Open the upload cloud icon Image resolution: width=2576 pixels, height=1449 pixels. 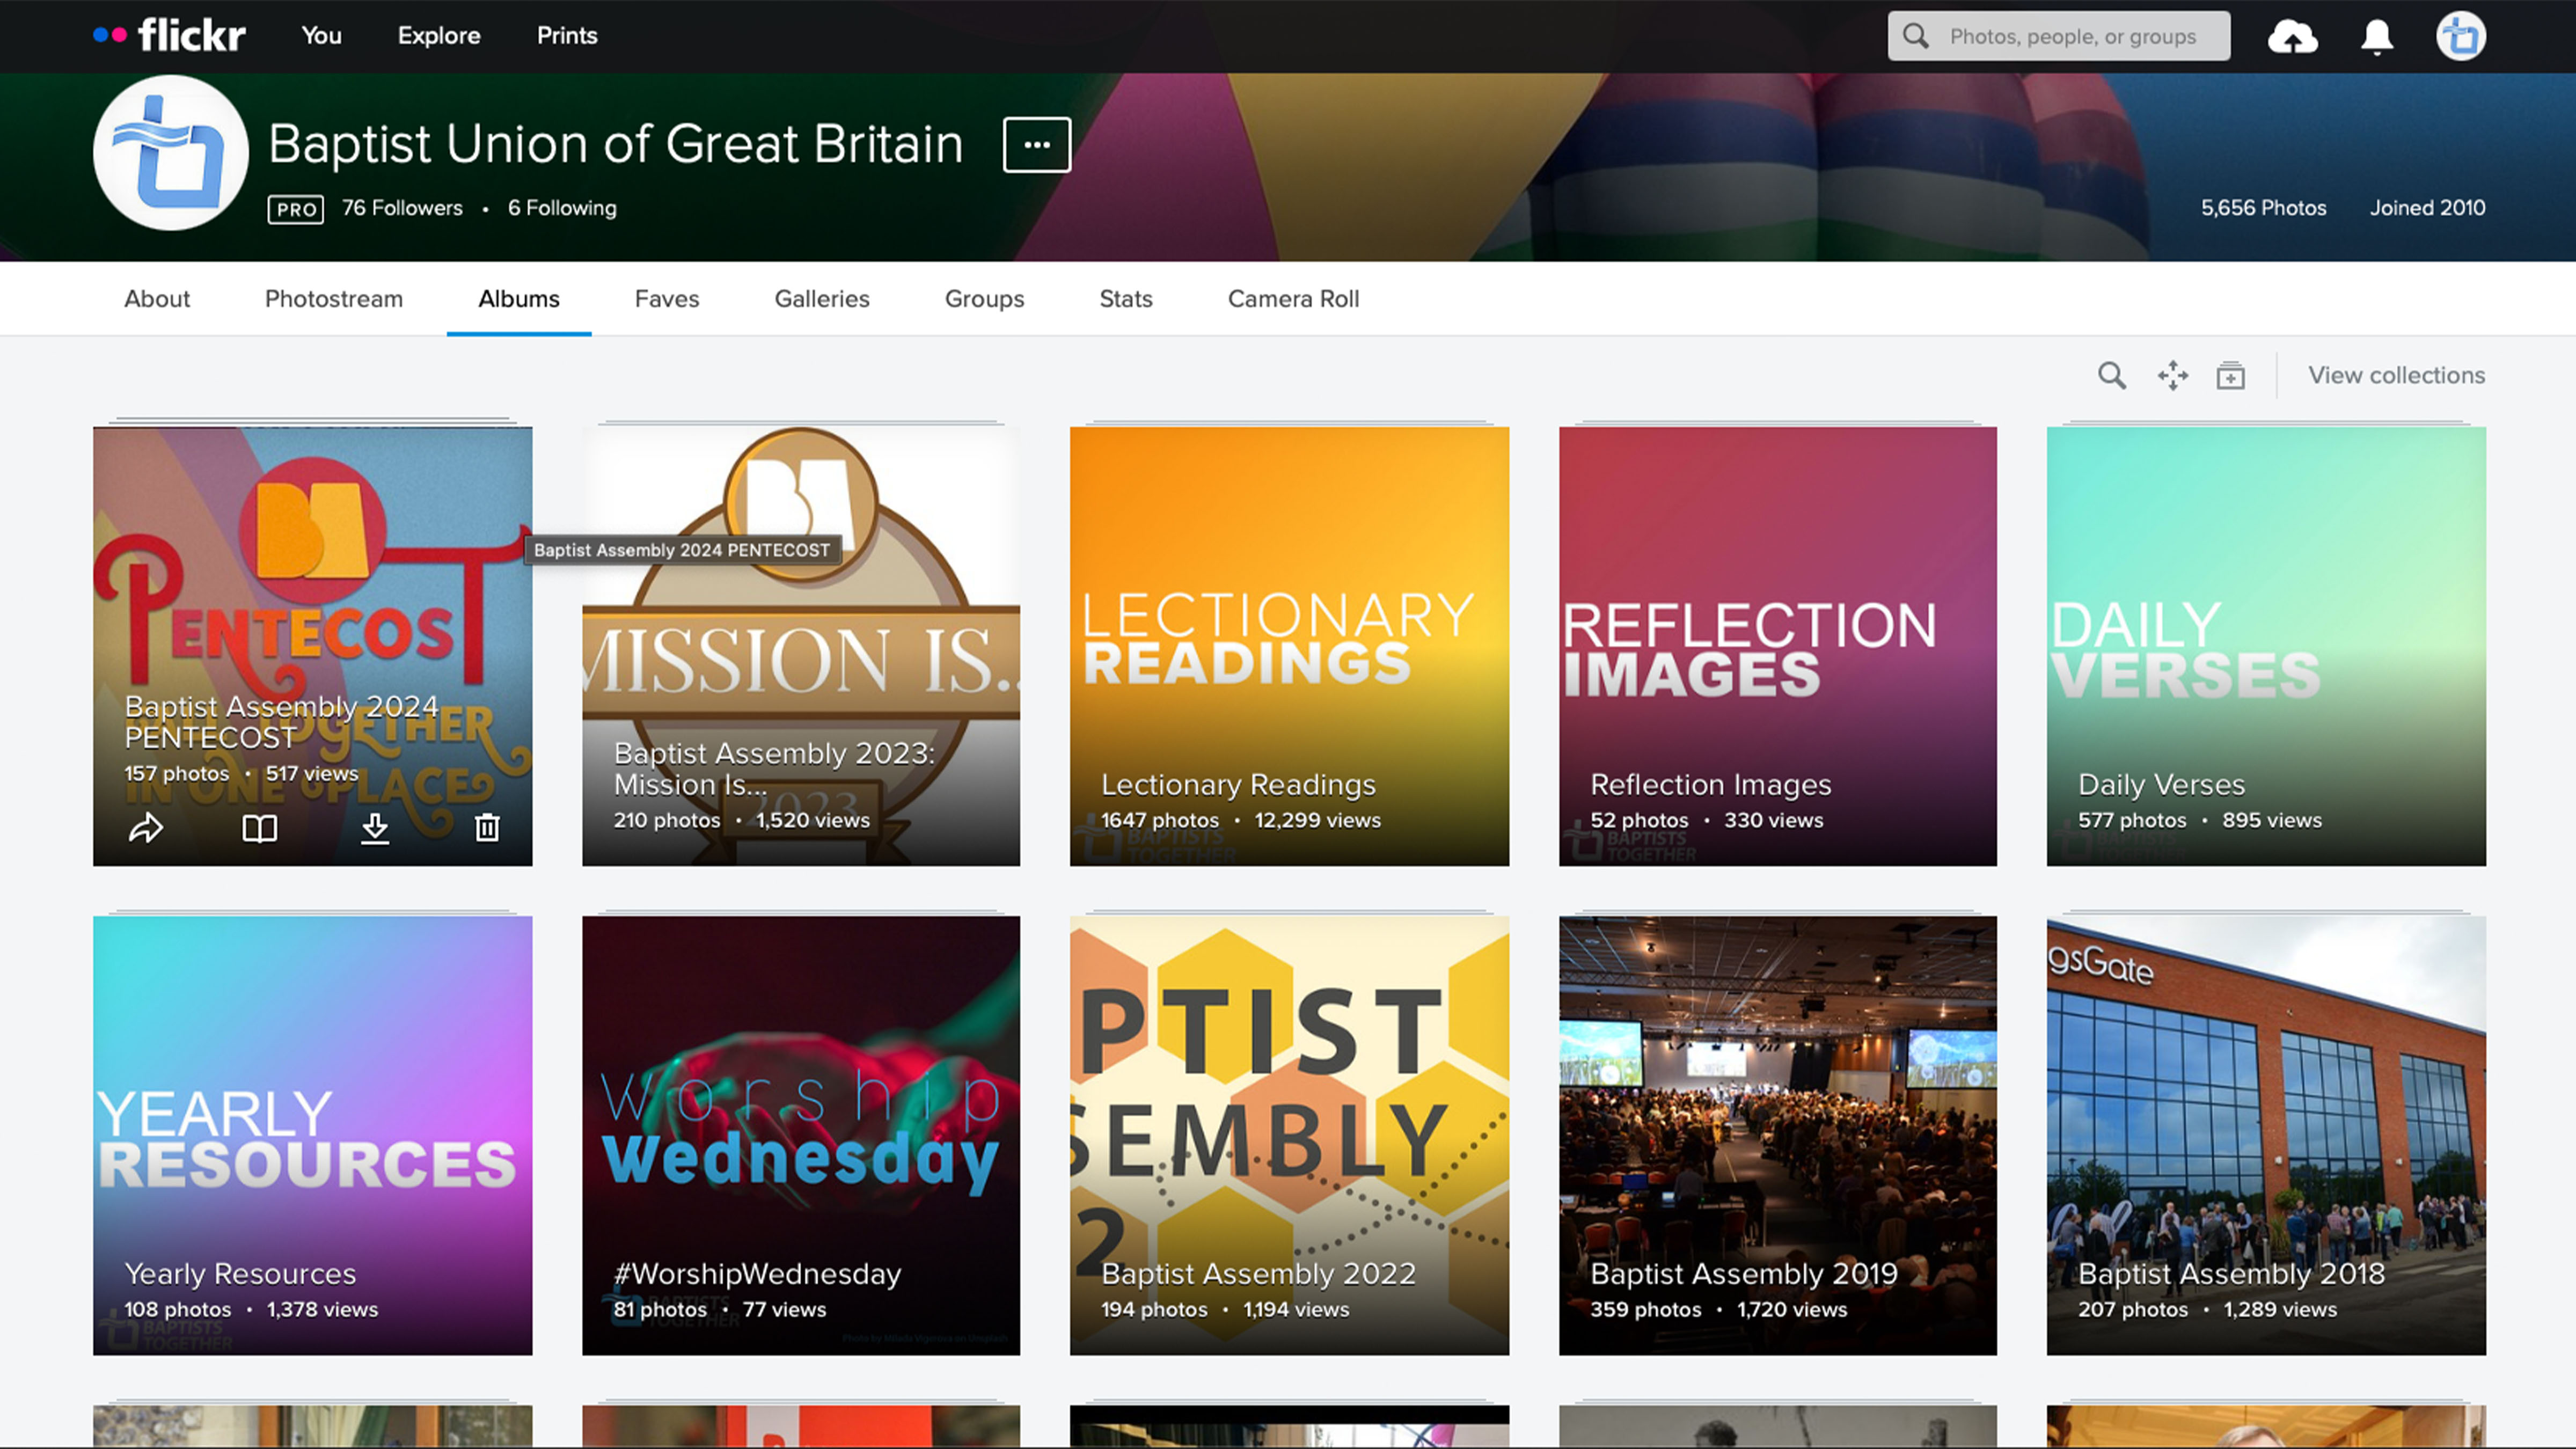[2292, 37]
